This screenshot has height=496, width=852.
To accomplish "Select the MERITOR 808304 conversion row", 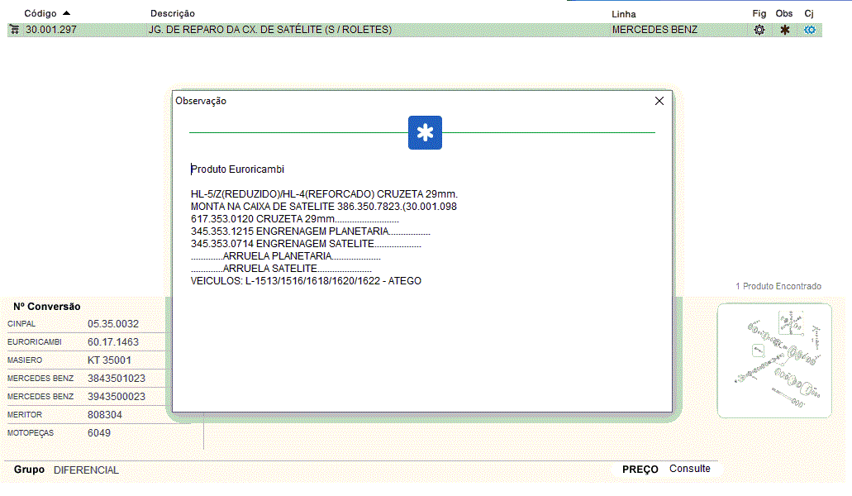I will pos(83,415).
